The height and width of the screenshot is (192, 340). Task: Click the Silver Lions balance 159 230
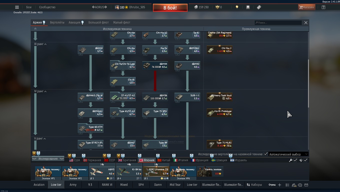click(201, 7)
